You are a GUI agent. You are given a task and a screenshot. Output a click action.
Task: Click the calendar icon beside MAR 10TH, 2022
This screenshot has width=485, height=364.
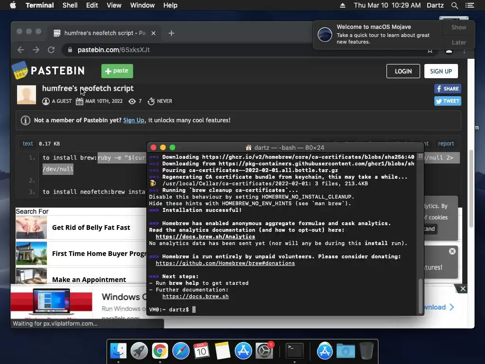80,101
